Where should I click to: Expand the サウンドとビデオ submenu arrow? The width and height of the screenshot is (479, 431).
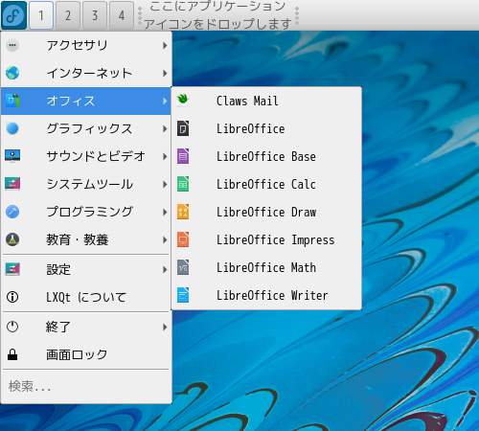(x=165, y=156)
